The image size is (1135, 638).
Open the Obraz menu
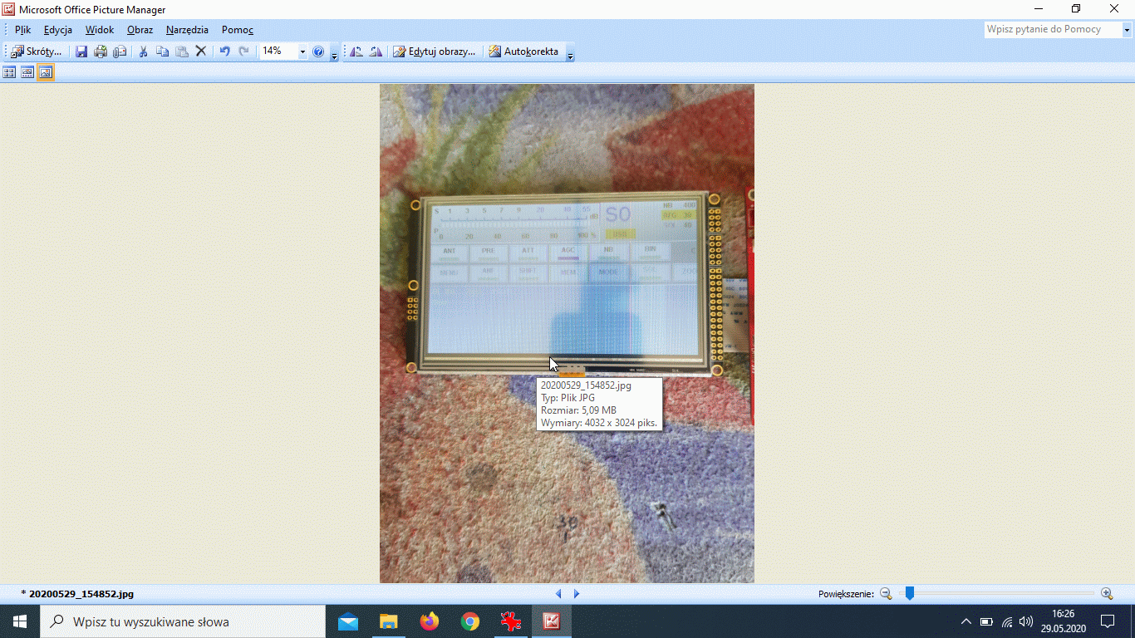point(140,30)
